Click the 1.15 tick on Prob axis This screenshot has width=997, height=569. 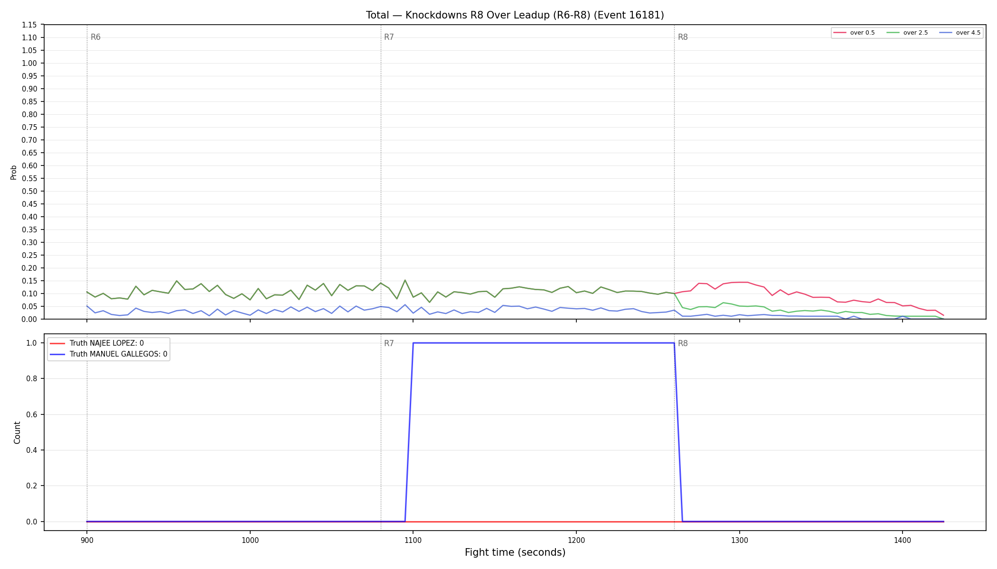pos(29,25)
